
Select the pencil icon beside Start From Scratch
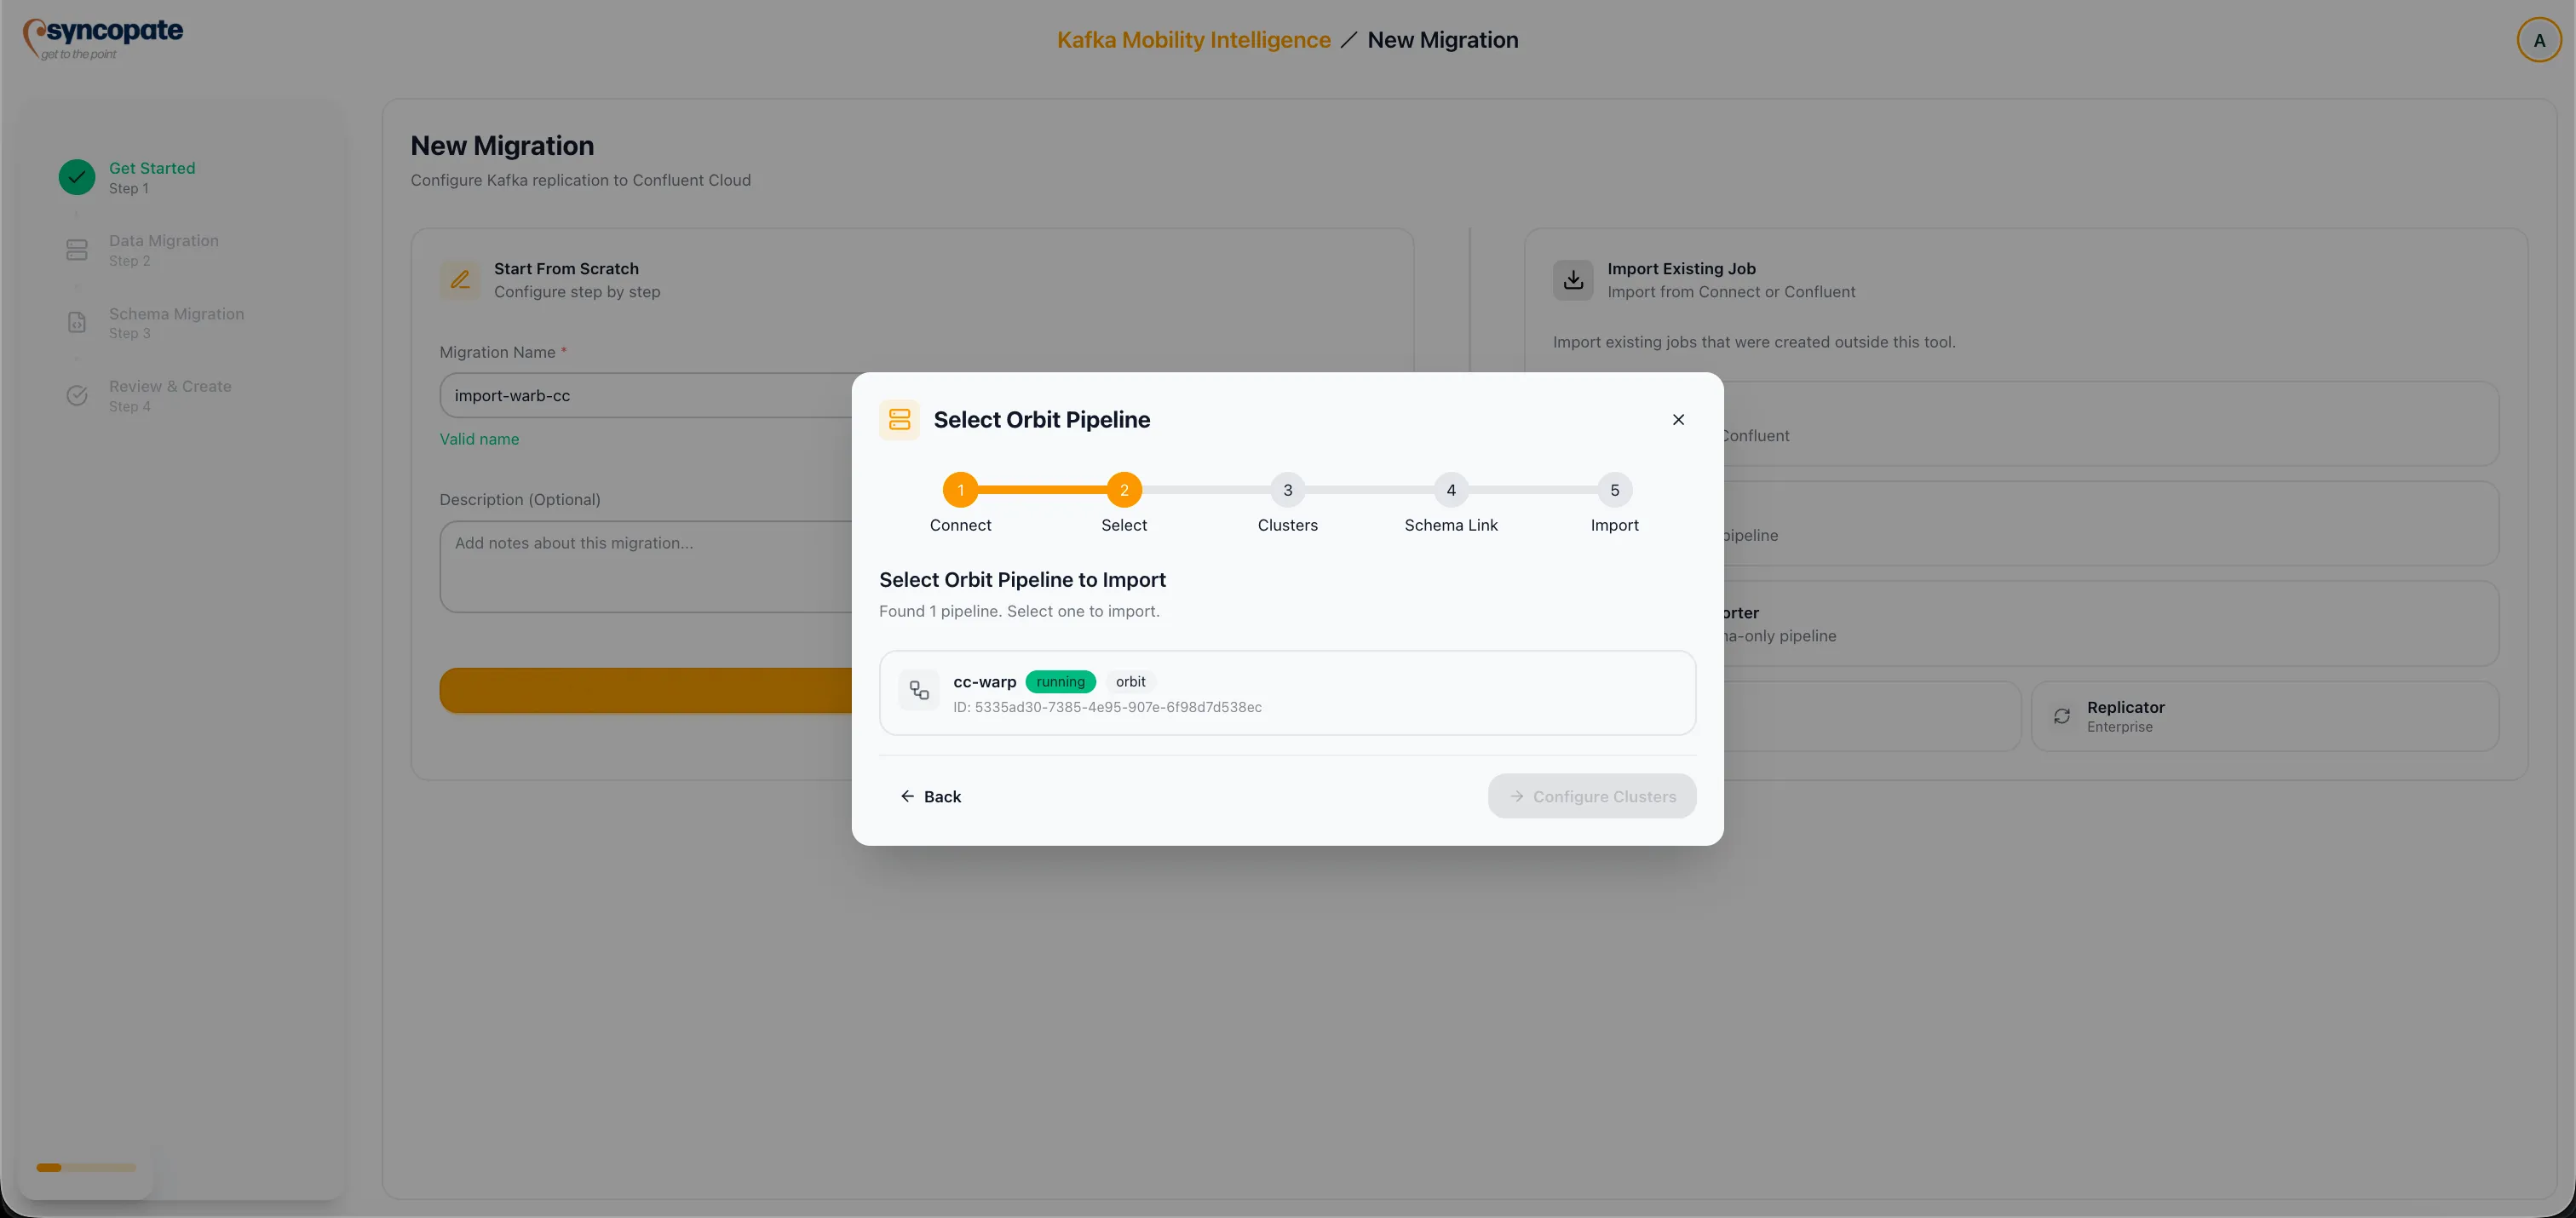tap(460, 280)
